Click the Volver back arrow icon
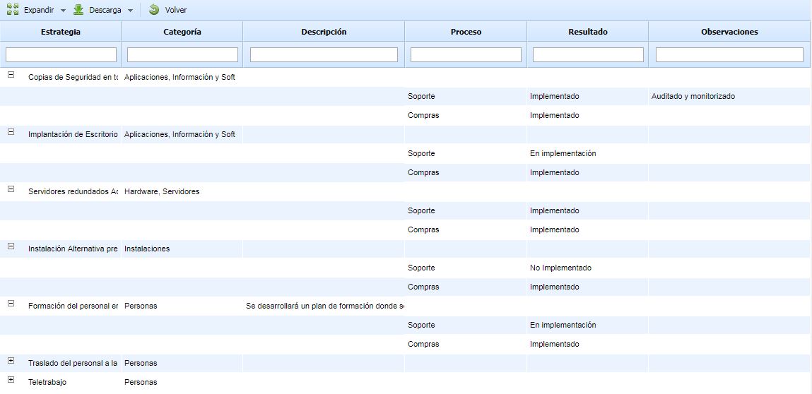The height and width of the screenshot is (394, 812). tap(154, 10)
